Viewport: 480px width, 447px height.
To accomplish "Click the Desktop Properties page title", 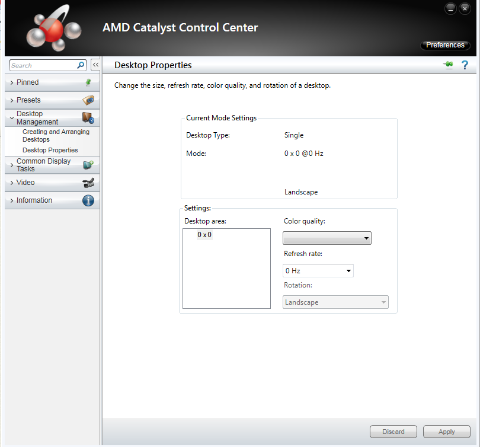I will 153,65.
